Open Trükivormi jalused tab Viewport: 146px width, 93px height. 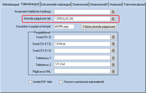tap(134, 4)
